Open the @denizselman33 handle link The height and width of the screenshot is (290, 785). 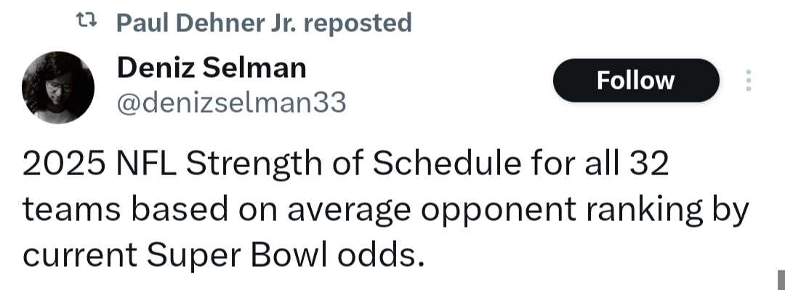(x=231, y=102)
